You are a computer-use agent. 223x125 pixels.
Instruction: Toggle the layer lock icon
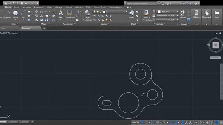point(101,12)
